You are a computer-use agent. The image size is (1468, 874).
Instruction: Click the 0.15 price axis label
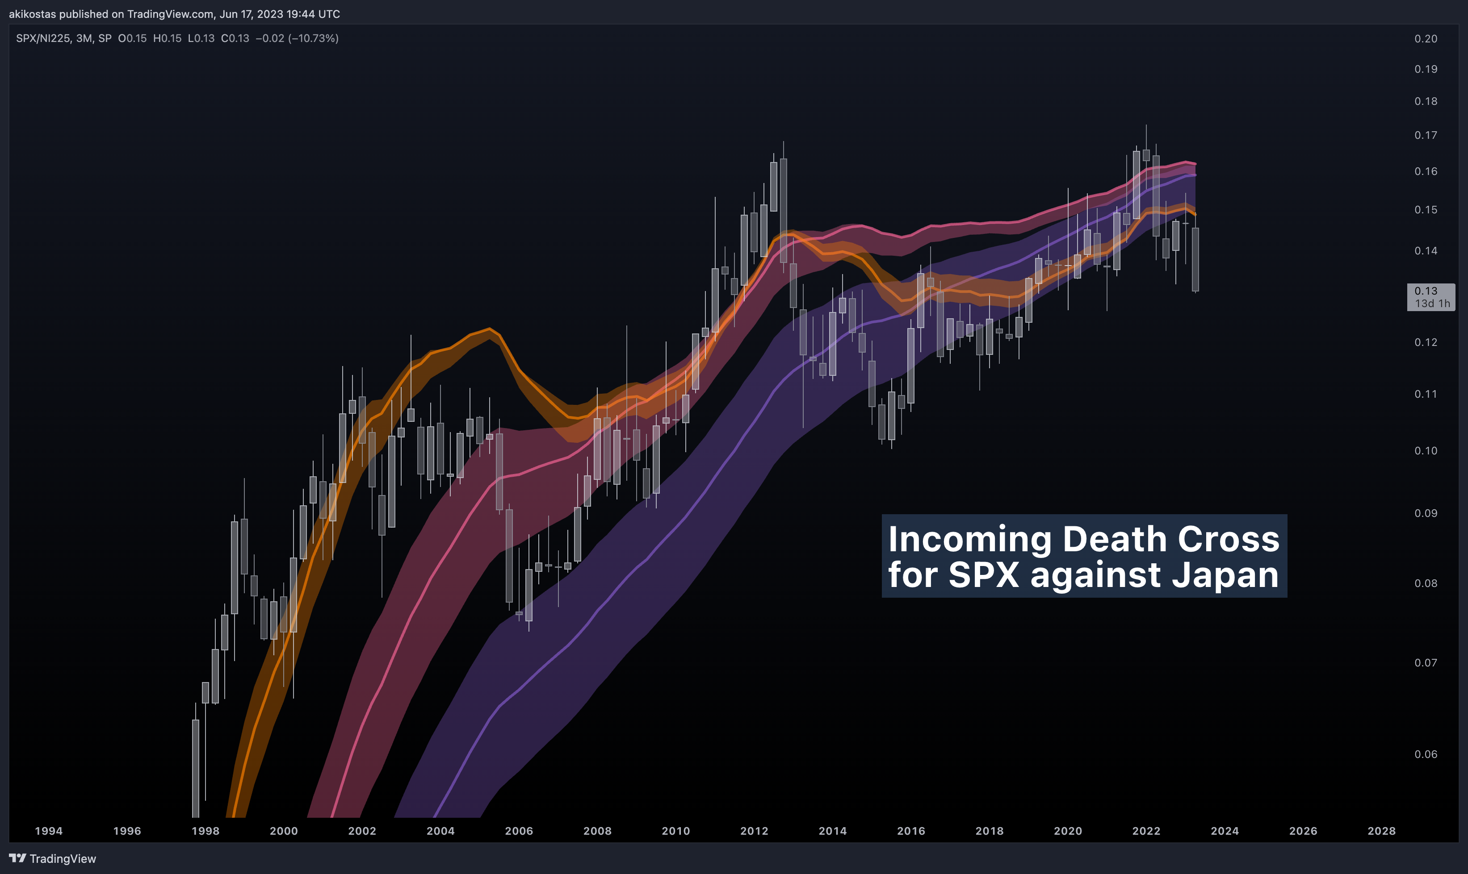[x=1426, y=210]
